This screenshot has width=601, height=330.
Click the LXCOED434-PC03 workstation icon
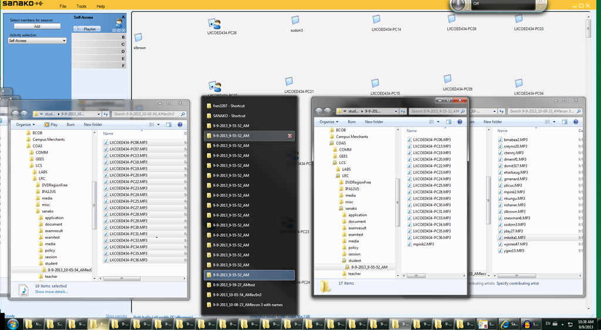pos(519,19)
